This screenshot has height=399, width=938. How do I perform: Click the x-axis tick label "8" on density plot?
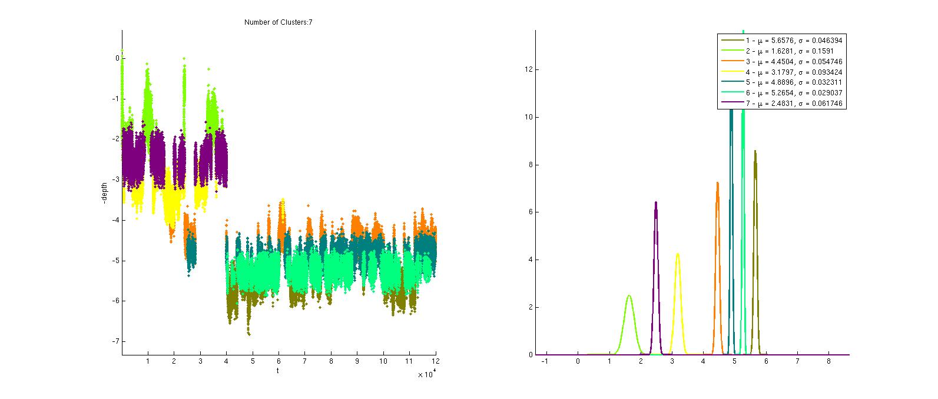tap(828, 364)
